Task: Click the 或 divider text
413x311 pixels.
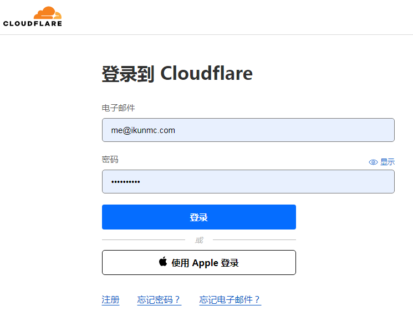Action: point(199,240)
